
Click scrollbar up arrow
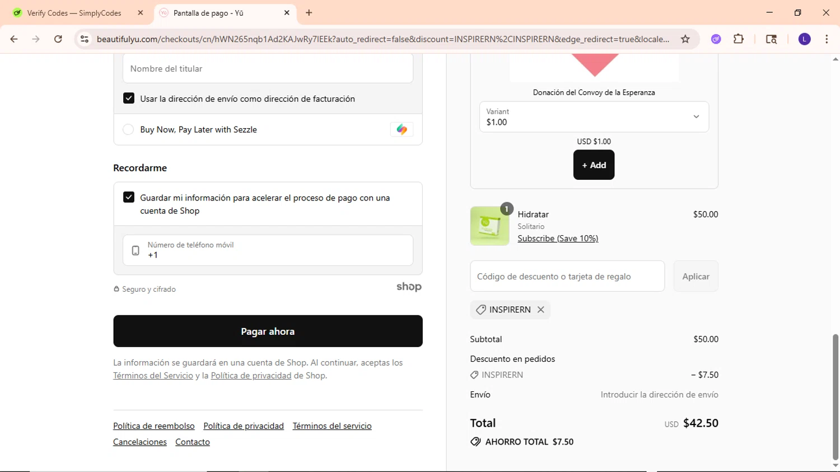coord(836,59)
